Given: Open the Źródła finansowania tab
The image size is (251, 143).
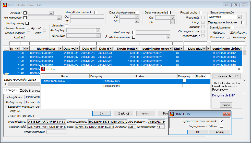Looking at the screenshot, I should (x=30, y=91).
